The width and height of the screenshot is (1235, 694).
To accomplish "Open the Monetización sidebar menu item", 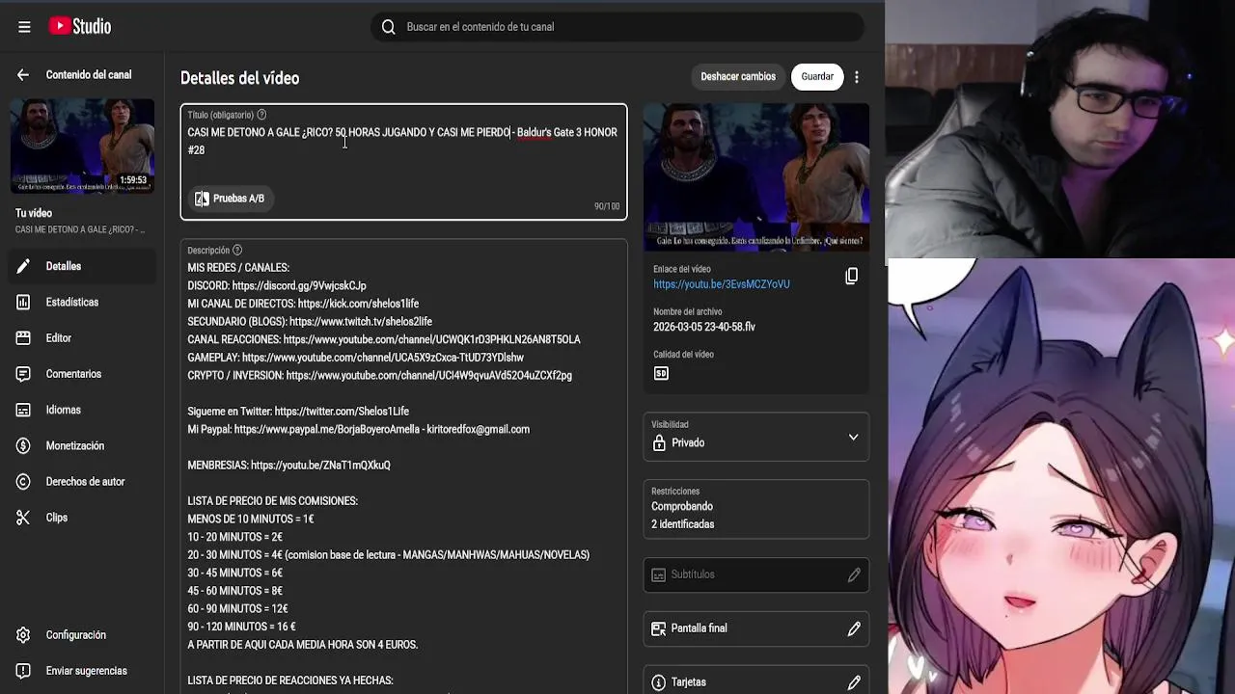I will pyautogui.click(x=82, y=446).
